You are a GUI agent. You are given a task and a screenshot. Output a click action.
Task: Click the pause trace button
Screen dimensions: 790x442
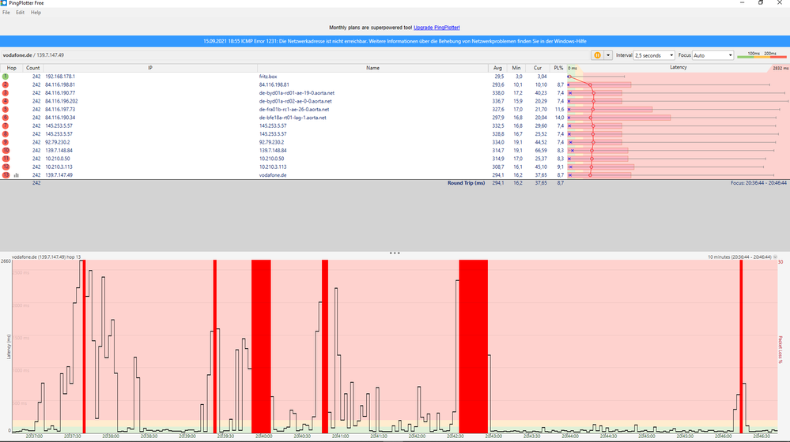tap(597, 55)
